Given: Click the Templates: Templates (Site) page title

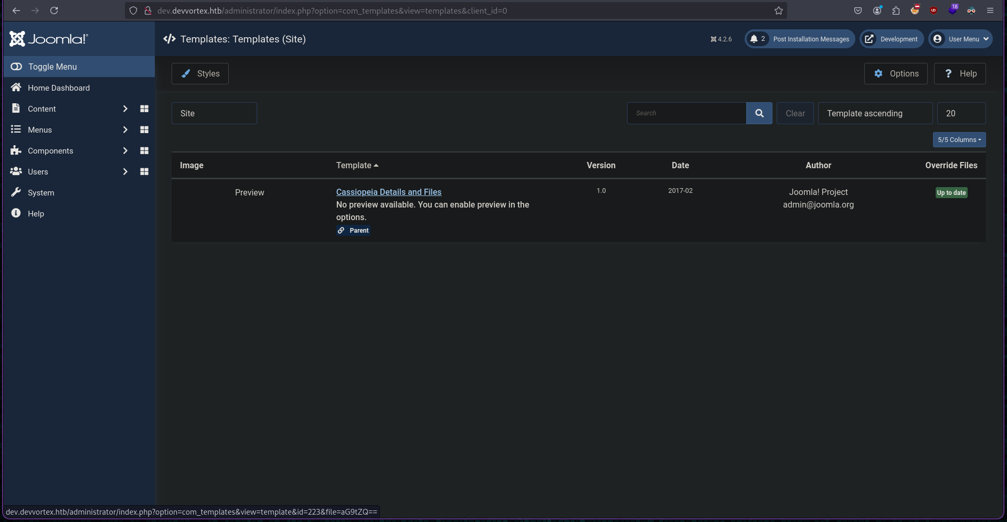Looking at the screenshot, I should pyautogui.click(x=243, y=39).
